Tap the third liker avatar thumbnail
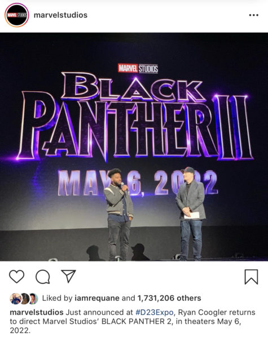The image size is (268, 338). pyautogui.click(x=34, y=299)
